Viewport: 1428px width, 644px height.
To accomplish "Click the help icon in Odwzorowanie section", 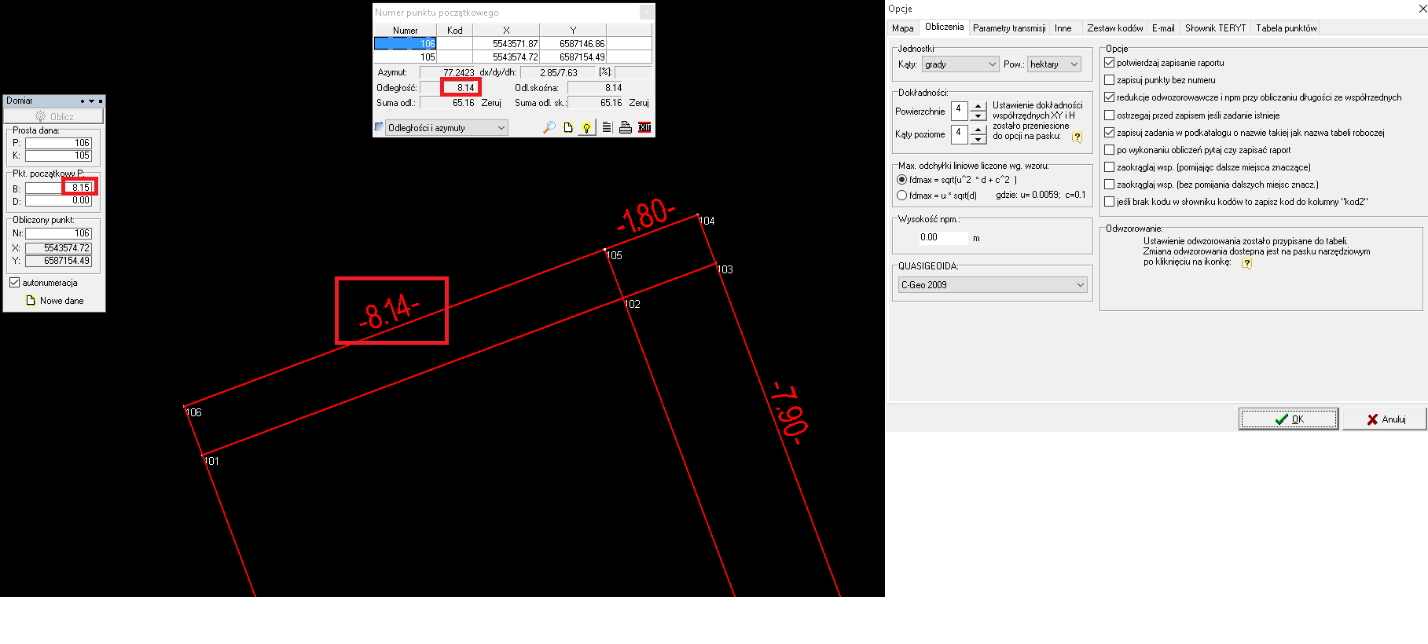I will pos(1246,263).
